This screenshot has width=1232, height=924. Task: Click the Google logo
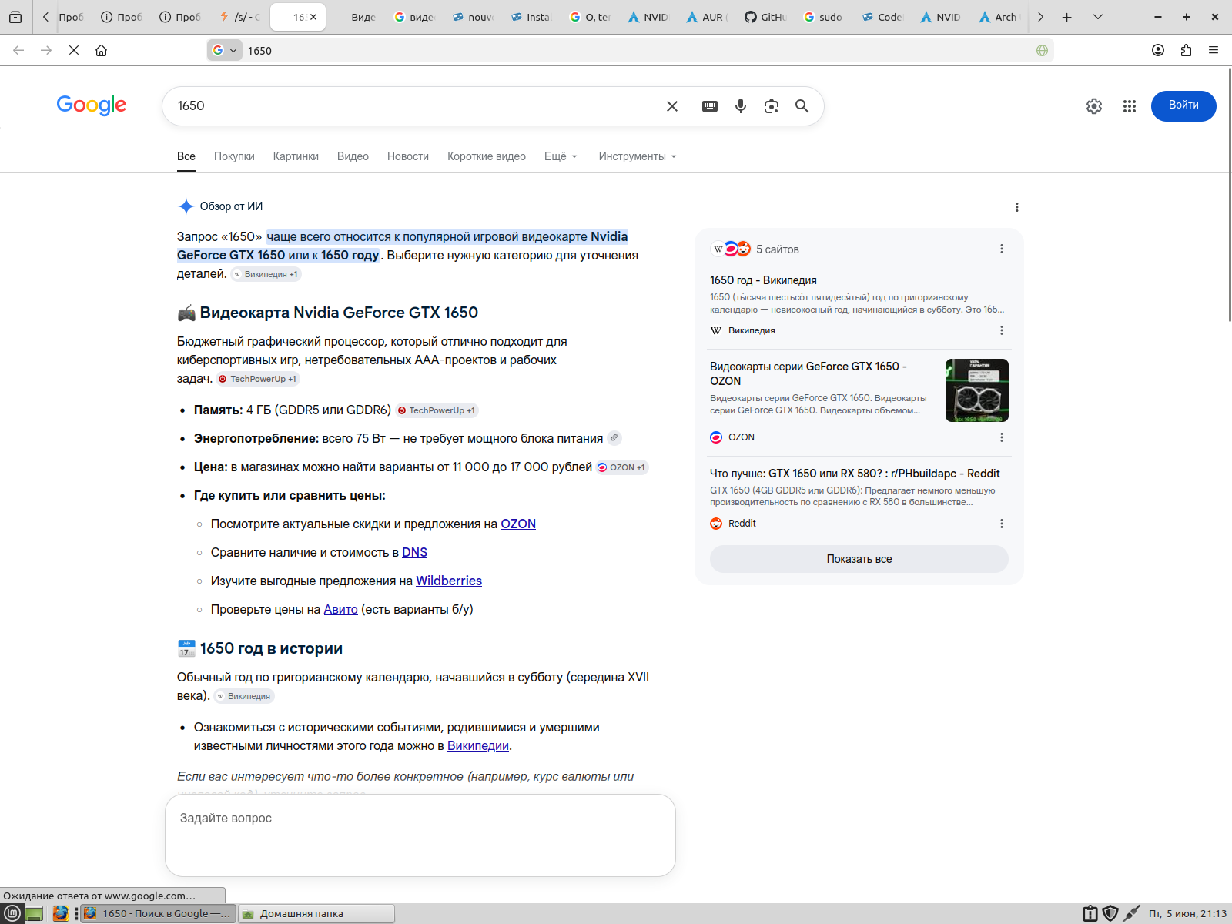point(92,105)
